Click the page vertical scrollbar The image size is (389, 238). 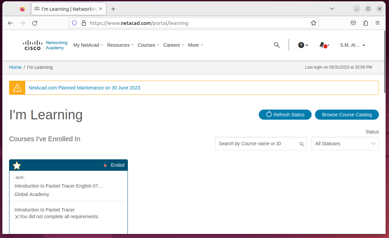[385, 62]
